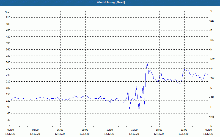Screen dimensions: 220x137
Task: Select the 12.12.20 date under 21:00
Action: click(x=183, y=134)
